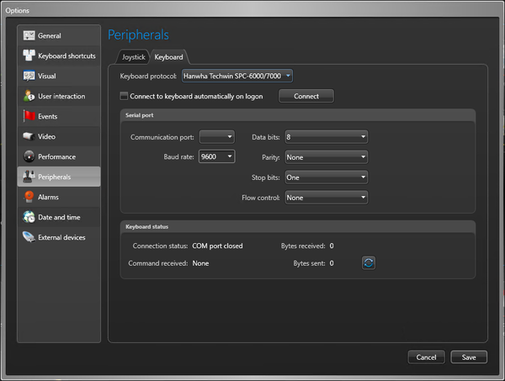Click the Visual monitor icon
This screenshot has width=505, height=381.
(x=29, y=76)
